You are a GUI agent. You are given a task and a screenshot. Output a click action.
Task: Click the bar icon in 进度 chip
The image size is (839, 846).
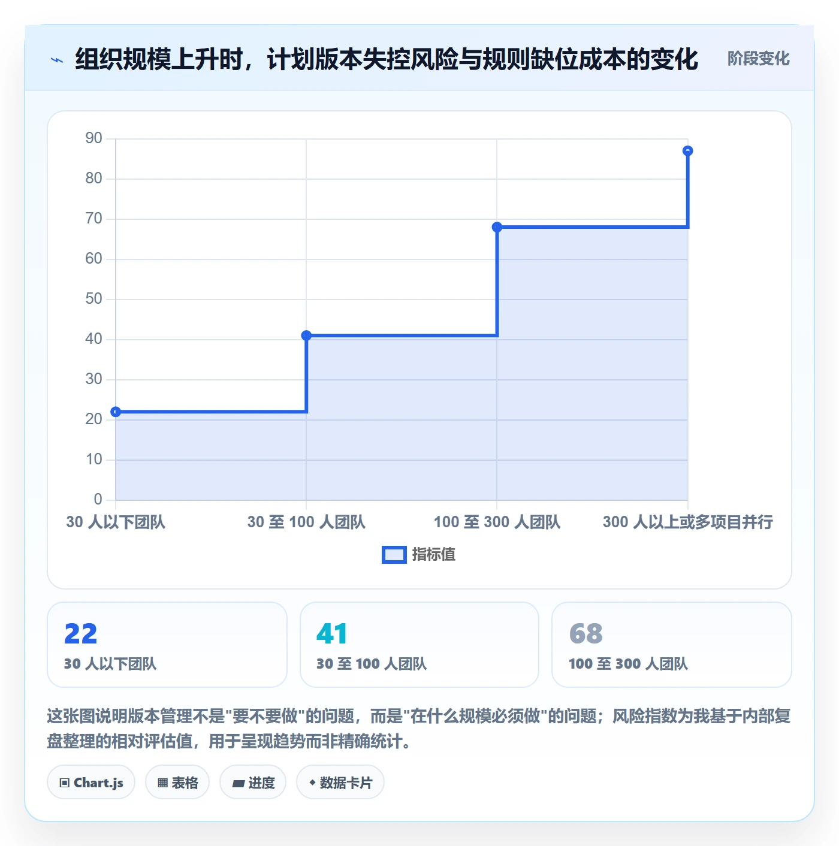(238, 783)
